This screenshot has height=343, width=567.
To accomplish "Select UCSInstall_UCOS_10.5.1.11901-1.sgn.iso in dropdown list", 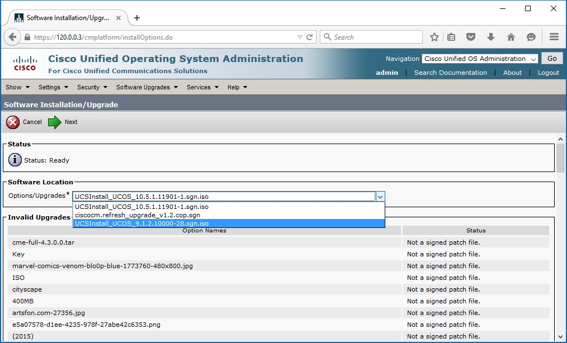I will coord(229,207).
